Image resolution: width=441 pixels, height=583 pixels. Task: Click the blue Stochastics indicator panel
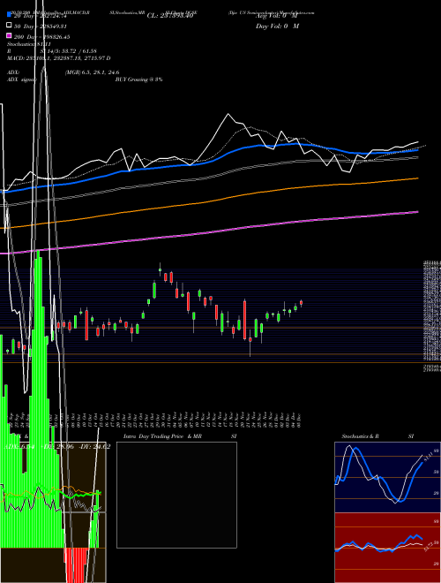coord(387,477)
